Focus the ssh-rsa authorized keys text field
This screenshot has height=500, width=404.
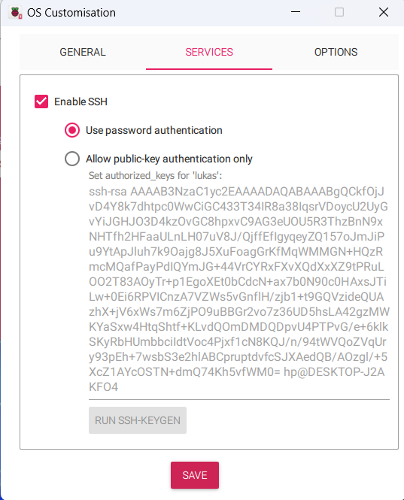239,289
